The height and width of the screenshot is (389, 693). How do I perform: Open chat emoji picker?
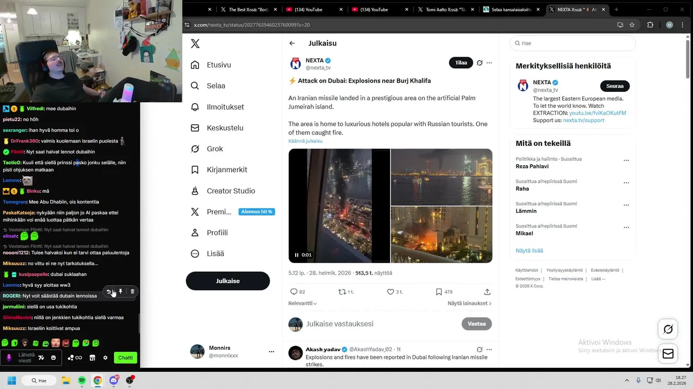click(x=54, y=358)
